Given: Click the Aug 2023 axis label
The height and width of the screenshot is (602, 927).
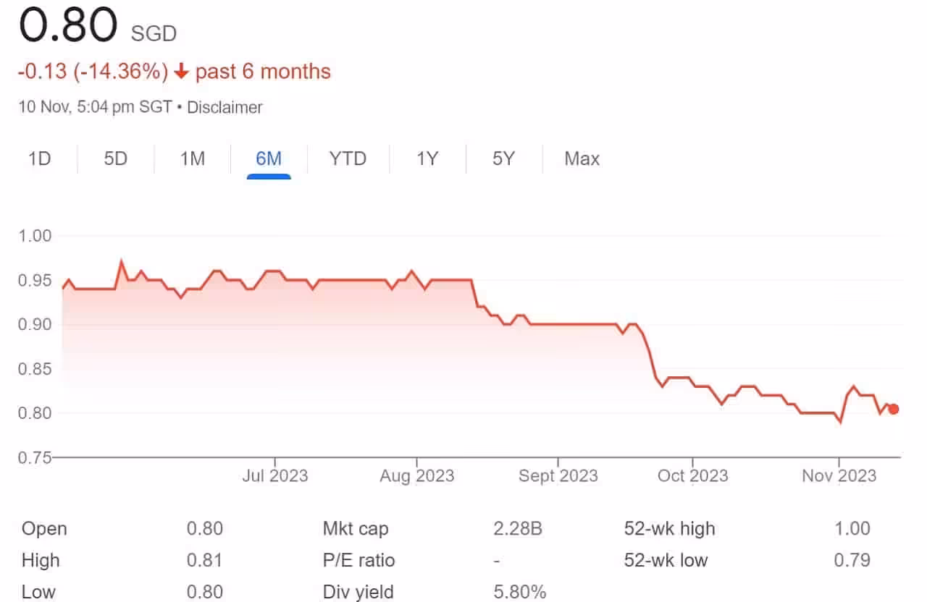Looking at the screenshot, I should 417,475.
